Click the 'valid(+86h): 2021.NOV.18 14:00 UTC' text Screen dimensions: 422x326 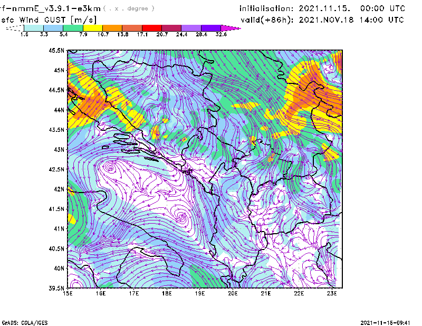(x=322, y=20)
